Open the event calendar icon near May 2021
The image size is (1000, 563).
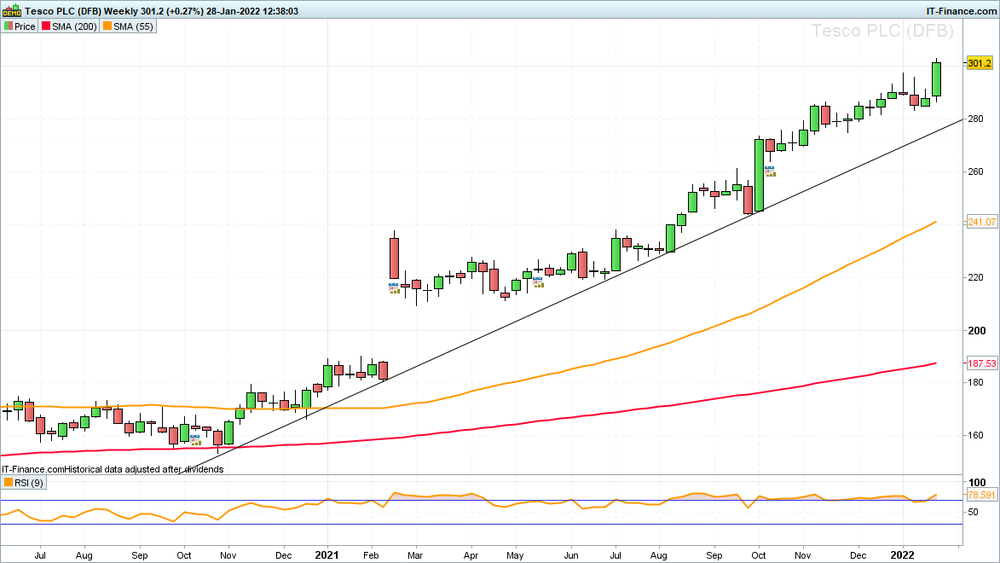[538, 282]
